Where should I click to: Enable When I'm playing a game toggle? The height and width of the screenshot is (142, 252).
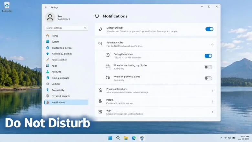click(208, 78)
